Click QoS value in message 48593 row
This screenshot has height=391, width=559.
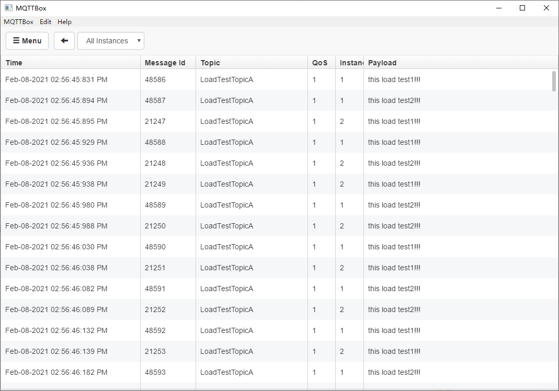[x=314, y=372]
